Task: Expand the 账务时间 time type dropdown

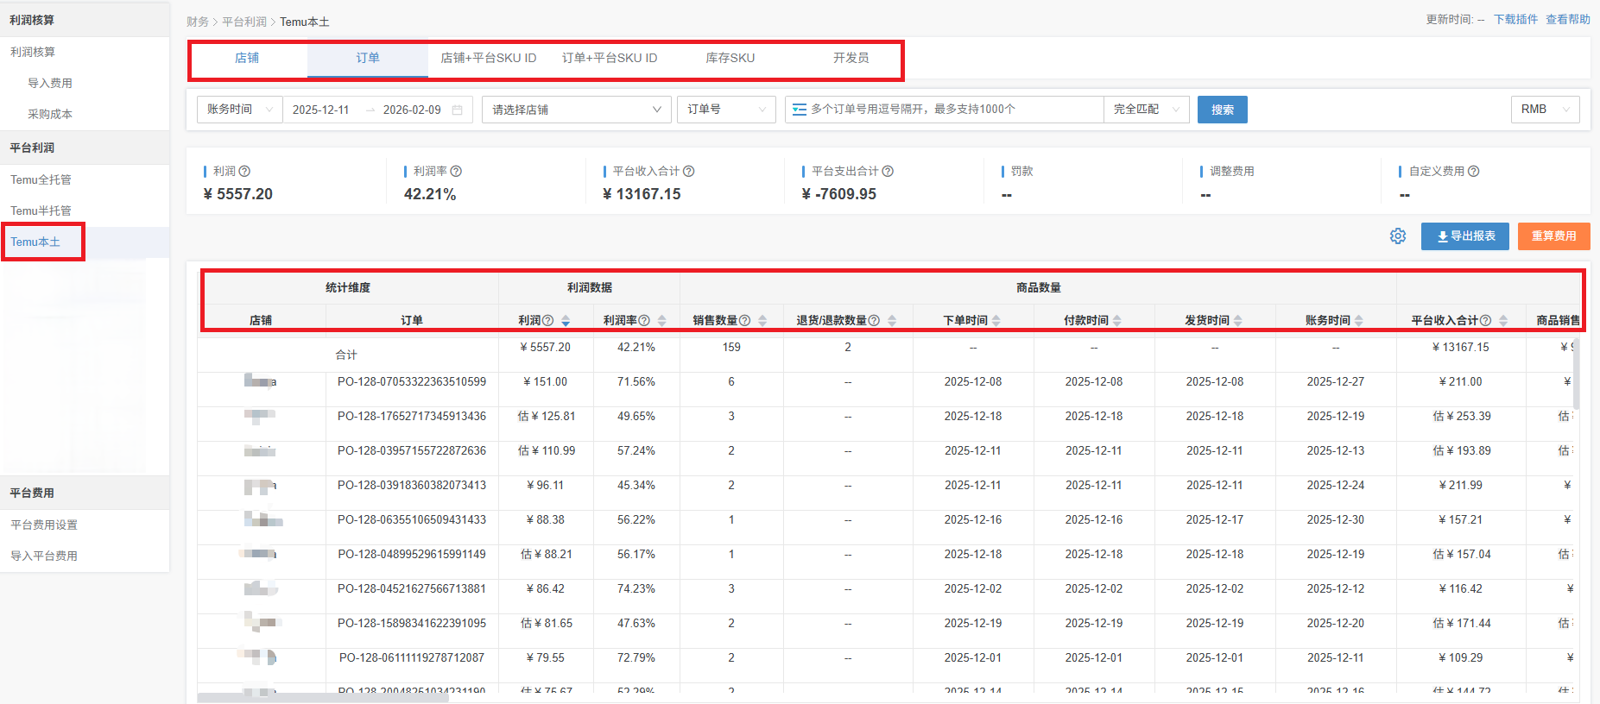Action: pyautogui.click(x=239, y=110)
